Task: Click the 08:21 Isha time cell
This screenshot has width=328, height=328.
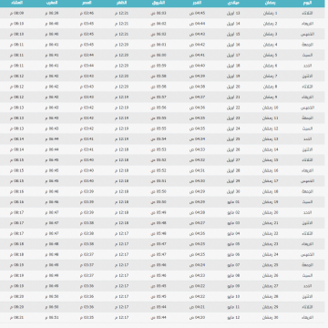Action: point(16,318)
